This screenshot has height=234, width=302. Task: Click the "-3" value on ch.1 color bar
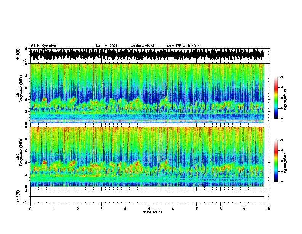tap(281, 77)
